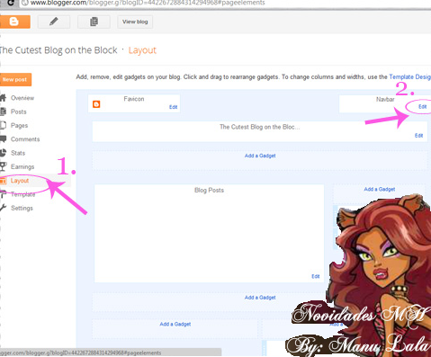This screenshot has width=431, height=357.
Task: Add a Gadget in right sidebar column
Action: (x=380, y=190)
